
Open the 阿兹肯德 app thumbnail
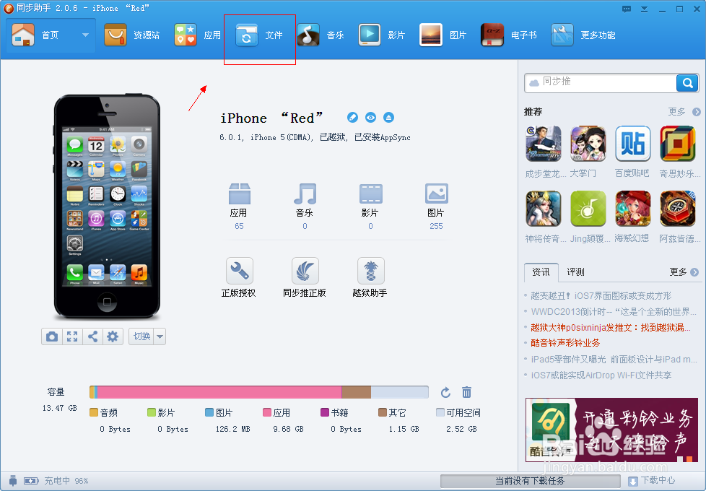678,209
